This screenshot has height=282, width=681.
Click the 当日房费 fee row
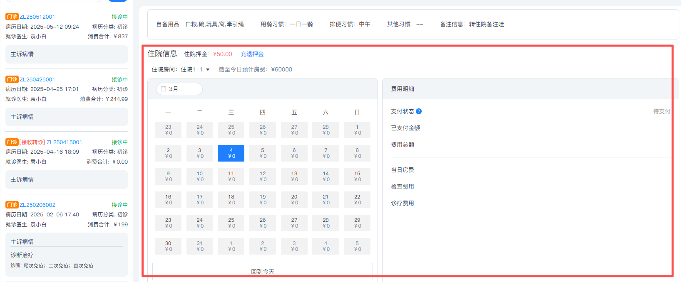click(403, 170)
